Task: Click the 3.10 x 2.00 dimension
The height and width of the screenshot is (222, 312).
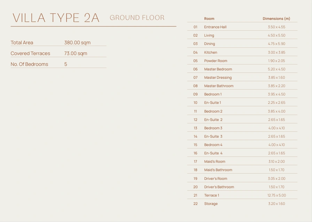Action: (276, 161)
